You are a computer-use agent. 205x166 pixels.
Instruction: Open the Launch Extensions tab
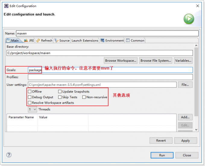(x=85, y=40)
